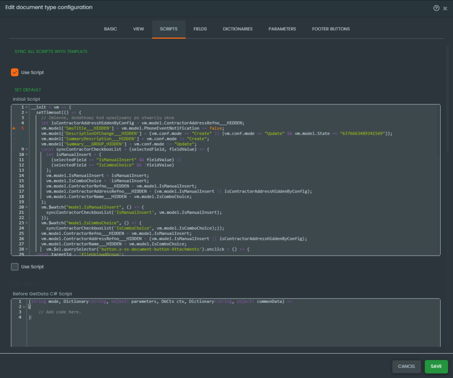Switch to the Fields tab
Viewport: 453px width, 378px height.
tap(200, 29)
